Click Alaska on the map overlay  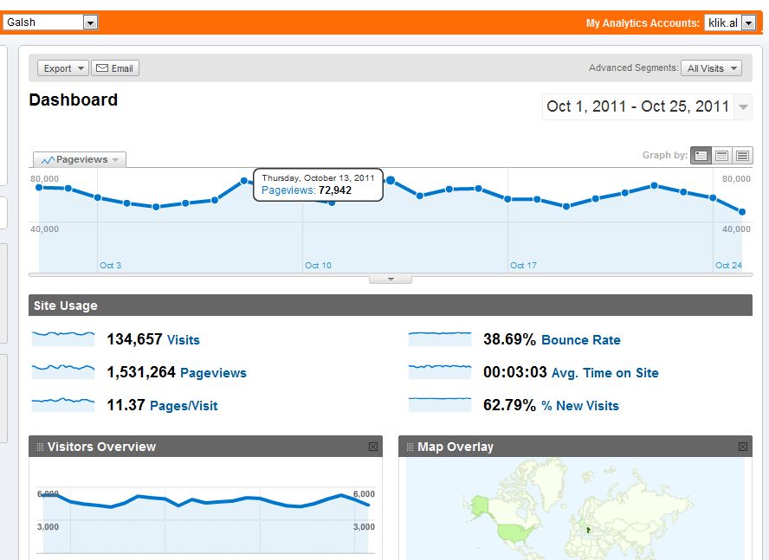478,507
